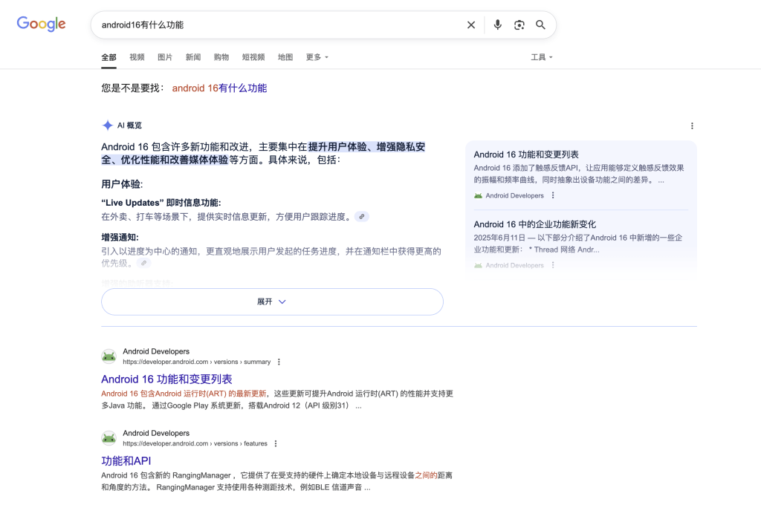The image size is (761, 505).
Task: Click 您是不是要找 label
Action: (x=132, y=88)
